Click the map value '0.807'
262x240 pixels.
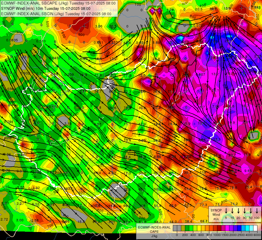(x=200, y=75)
